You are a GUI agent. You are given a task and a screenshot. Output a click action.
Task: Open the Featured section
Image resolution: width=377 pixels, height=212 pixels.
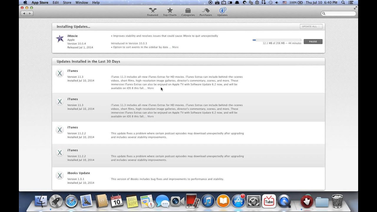click(x=153, y=12)
